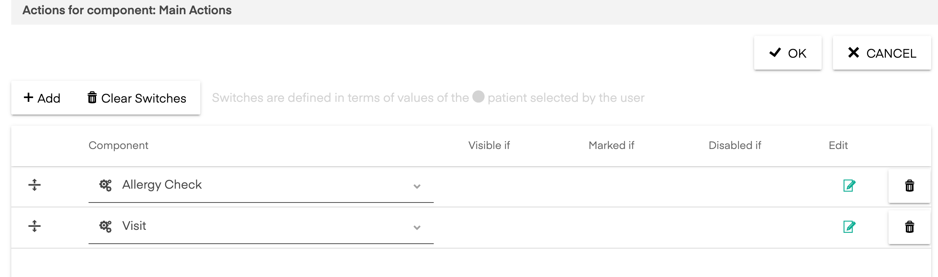Add a new action with Add button

pyautogui.click(x=42, y=98)
